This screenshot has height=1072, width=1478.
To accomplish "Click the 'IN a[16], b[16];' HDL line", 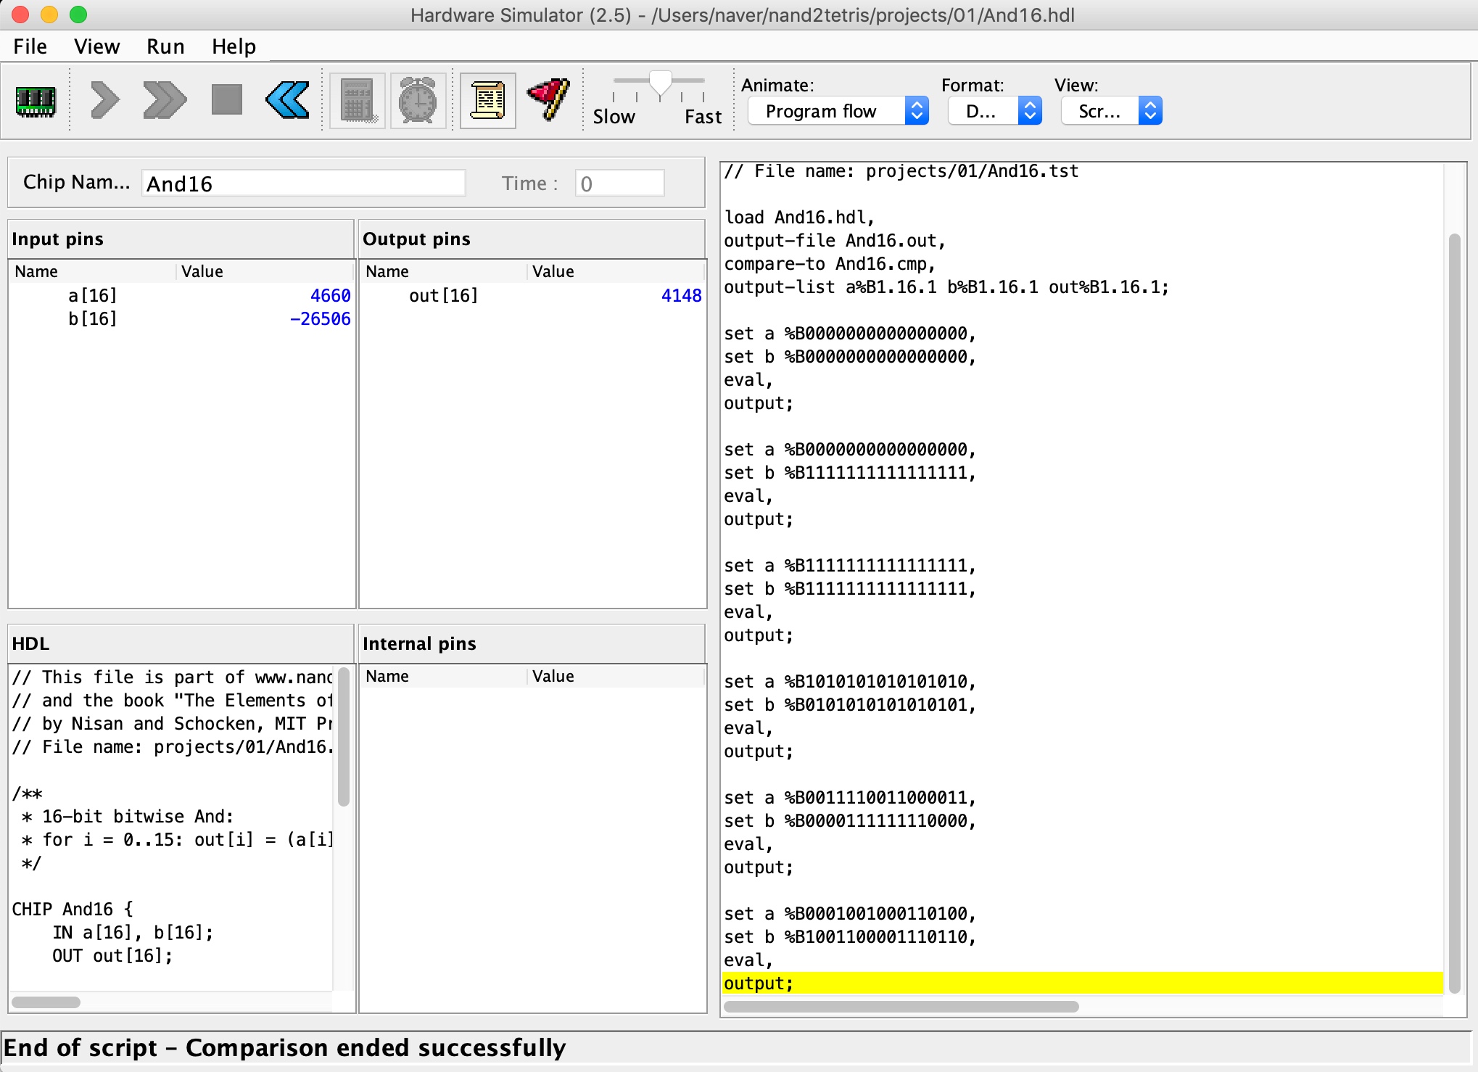I will click(133, 933).
